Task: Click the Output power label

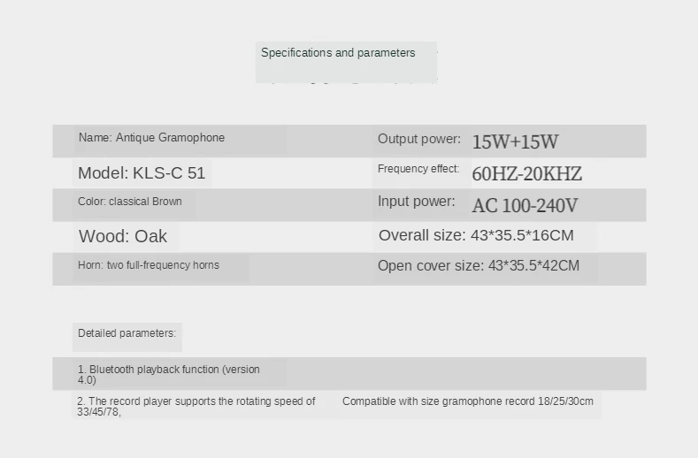Action: (x=419, y=140)
